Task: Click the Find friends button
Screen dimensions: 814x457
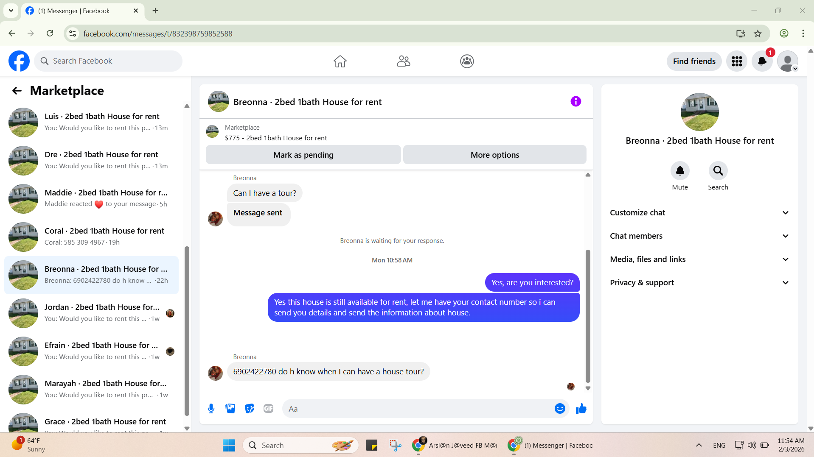Action: [x=694, y=61]
